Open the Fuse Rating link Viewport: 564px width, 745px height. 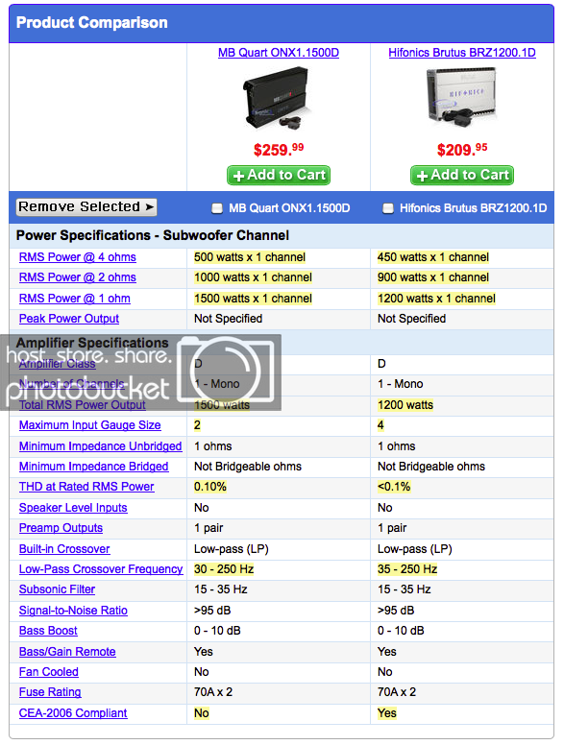click(50, 692)
